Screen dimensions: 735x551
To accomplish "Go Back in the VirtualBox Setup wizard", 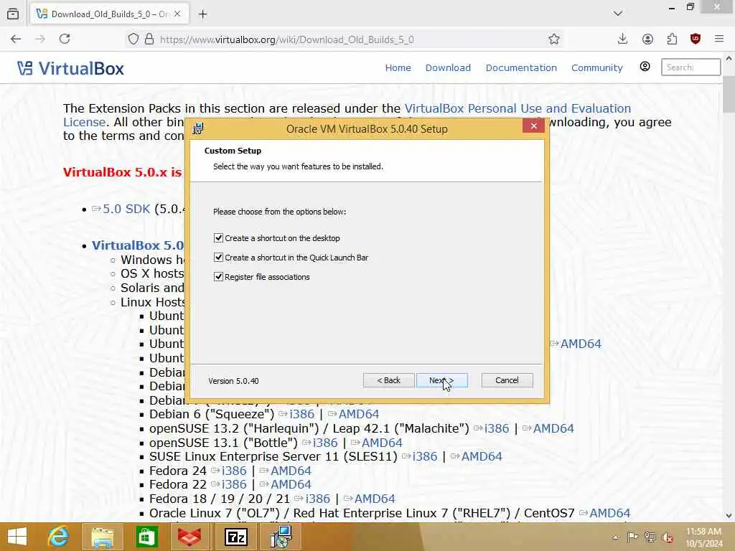I will 388,380.
